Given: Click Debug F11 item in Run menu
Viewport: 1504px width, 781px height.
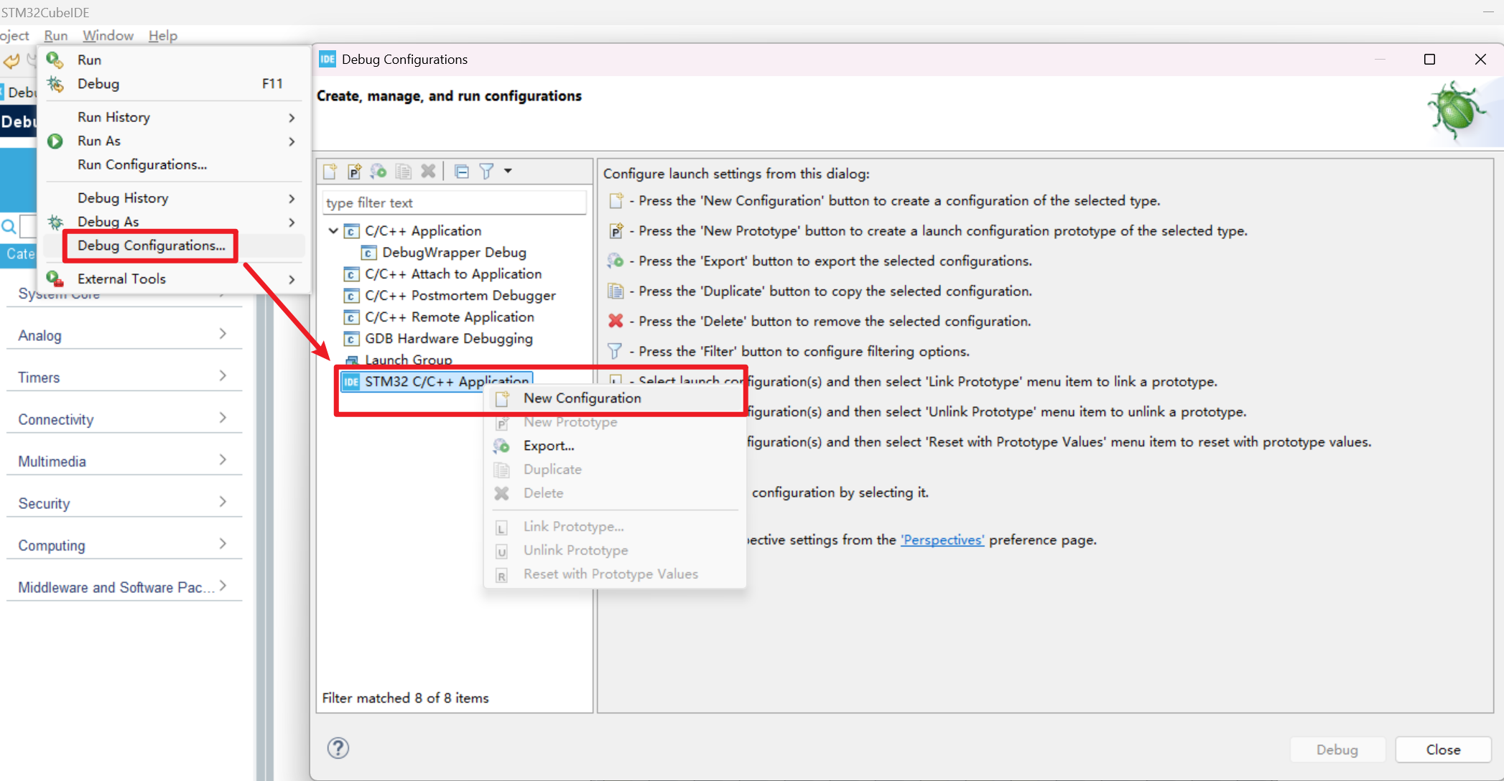Looking at the screenshot, I should tap(174, 84).
